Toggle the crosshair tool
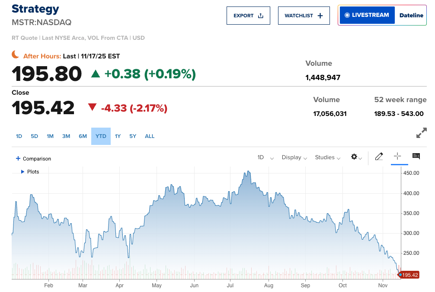 (398, 157)
